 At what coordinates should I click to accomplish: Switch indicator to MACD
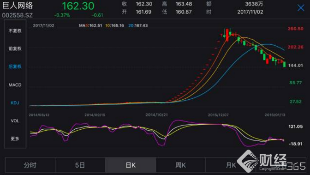tap(15, 84)
